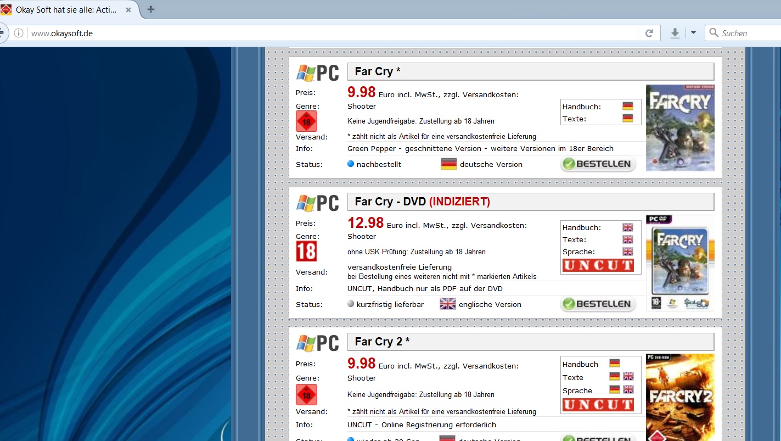Click the site information icon in address bar
The width and height of the screenshot is (781, 441).
click(19, 33)
